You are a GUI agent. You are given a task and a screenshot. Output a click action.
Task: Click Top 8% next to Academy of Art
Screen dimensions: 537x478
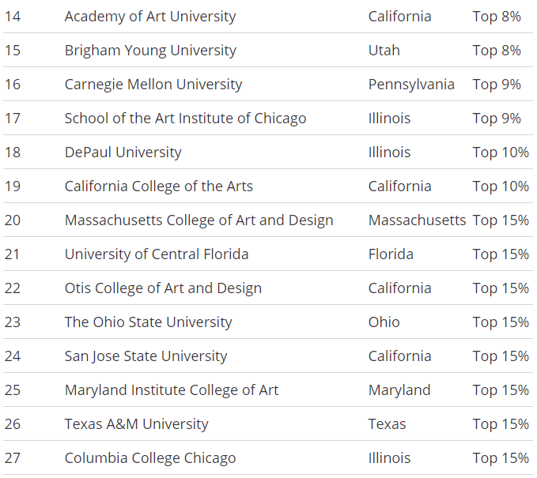497,17
